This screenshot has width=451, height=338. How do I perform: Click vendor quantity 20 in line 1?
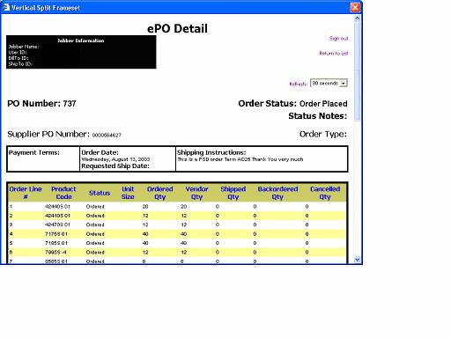(x=183, y=207)
